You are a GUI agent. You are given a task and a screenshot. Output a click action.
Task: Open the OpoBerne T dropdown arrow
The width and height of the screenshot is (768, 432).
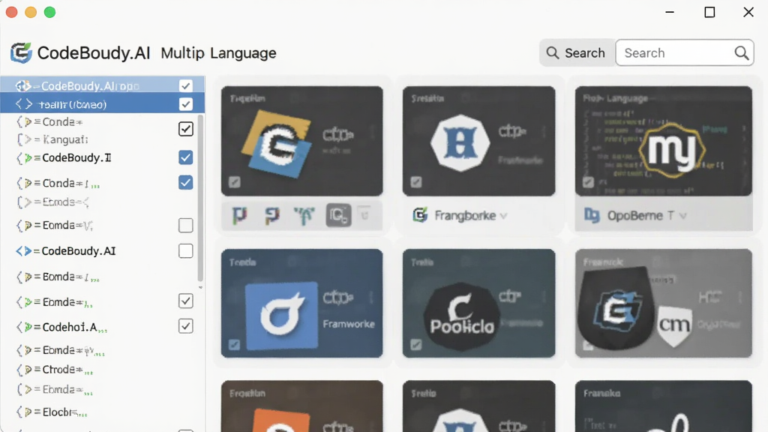tap(682, 216)
